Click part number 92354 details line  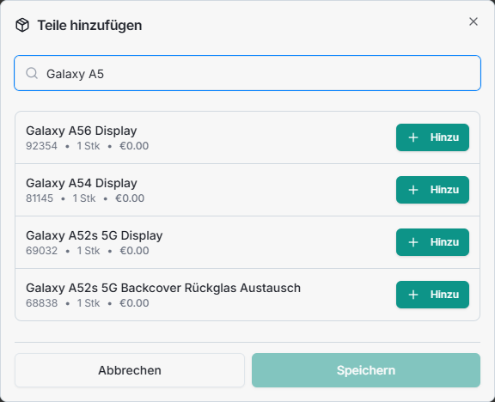click(x=87, y=146)
